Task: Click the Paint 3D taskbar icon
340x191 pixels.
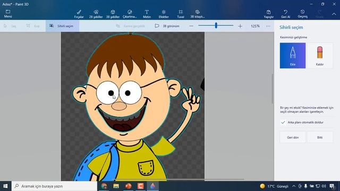Action: coord(152,186)
